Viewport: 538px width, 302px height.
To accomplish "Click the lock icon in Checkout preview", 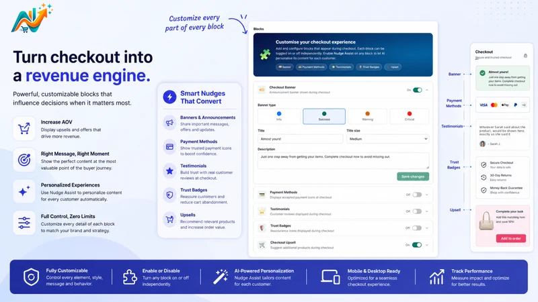I will coord(525,56).
